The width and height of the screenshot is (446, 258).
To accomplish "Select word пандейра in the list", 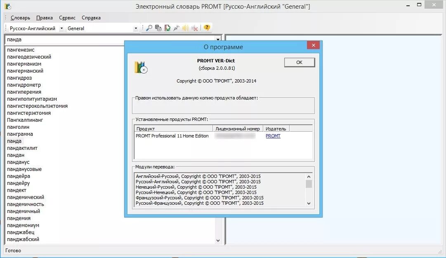I will tap(19, 176).
